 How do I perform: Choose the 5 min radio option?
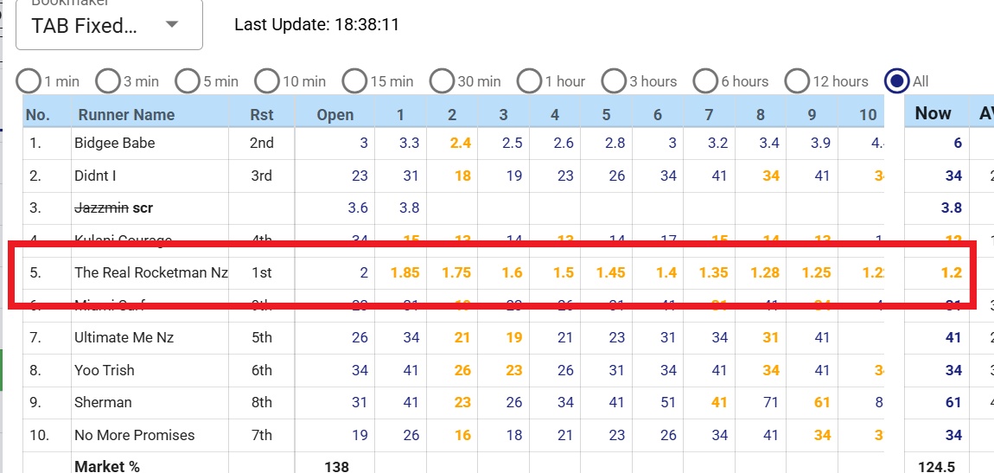pos(188,81)
